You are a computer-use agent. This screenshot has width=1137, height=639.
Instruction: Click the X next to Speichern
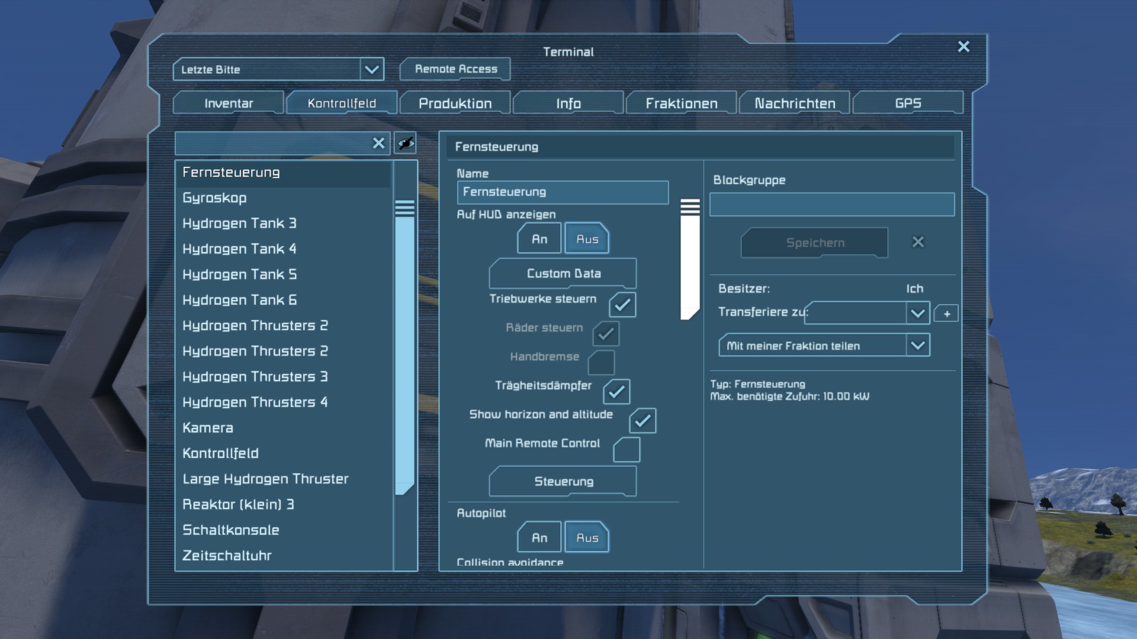pyautogui.click(x=918, y=242)
